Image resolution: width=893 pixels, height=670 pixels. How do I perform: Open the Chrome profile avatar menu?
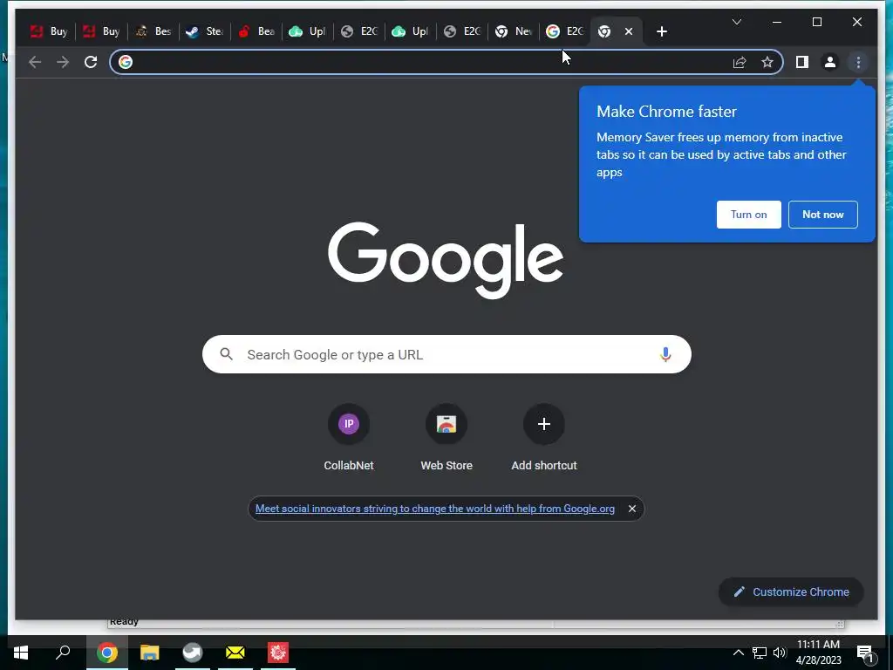point(830,62)
